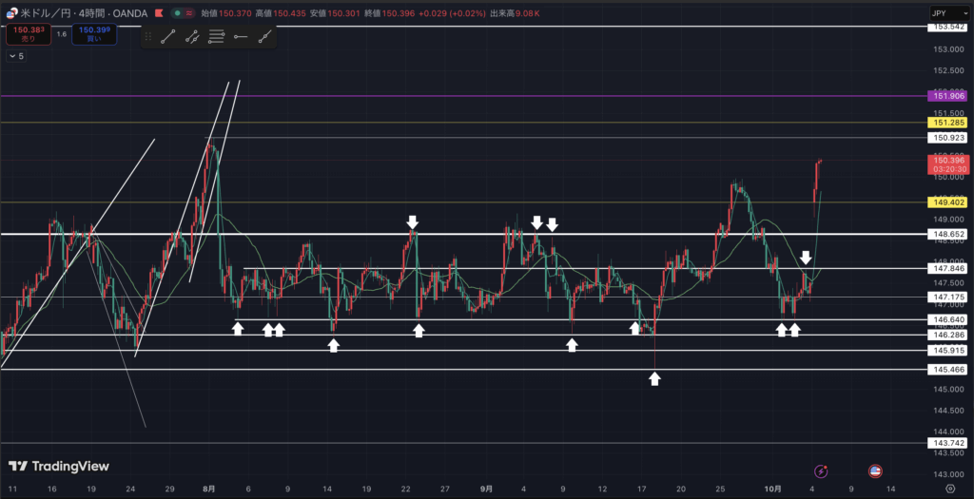Viewport: 974px width, 499px height.
Task: Choose the parallel horizontal lines tool
Action: coord(217,37)
